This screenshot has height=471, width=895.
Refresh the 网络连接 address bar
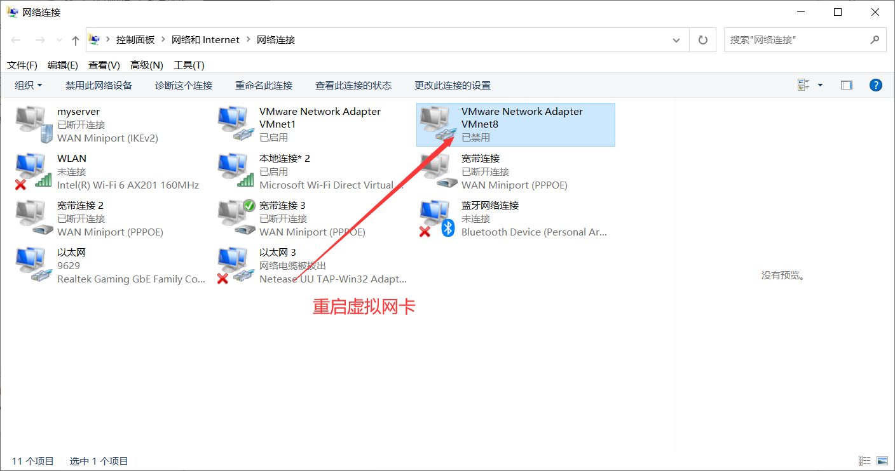tap(703, 39)
